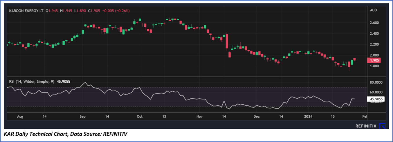Click the 80.0000 RSI axis label
393x142 pixels.
[x=376, y=82]
